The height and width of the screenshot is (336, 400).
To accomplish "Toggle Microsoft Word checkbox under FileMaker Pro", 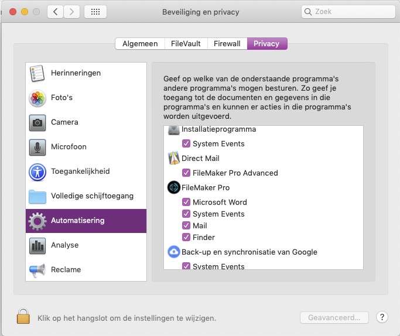I will (x=186, y=202).
